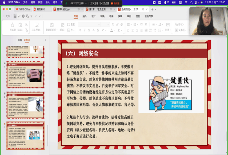Click the Save icon in quick toolbar

(x=15, y=16)
